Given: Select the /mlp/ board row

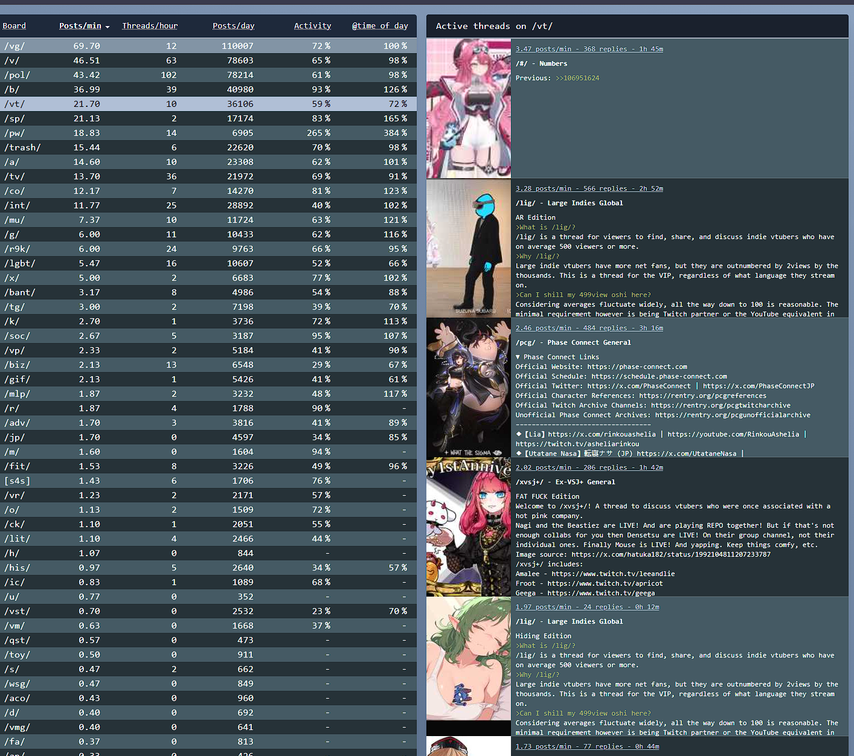Looking at the screenshot, I should point(208,394).
